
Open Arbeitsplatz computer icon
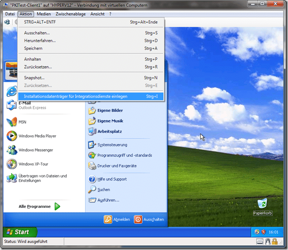pos(92,131)
